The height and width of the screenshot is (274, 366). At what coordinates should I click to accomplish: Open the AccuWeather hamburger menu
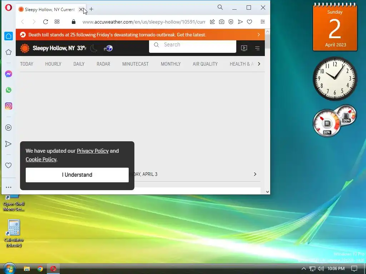point(257,48)
